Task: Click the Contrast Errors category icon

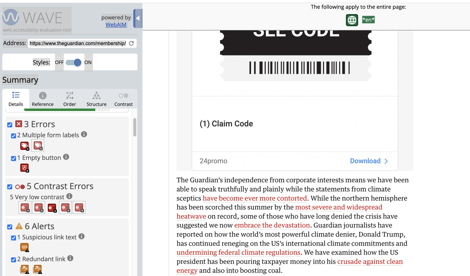Action: 20,187
